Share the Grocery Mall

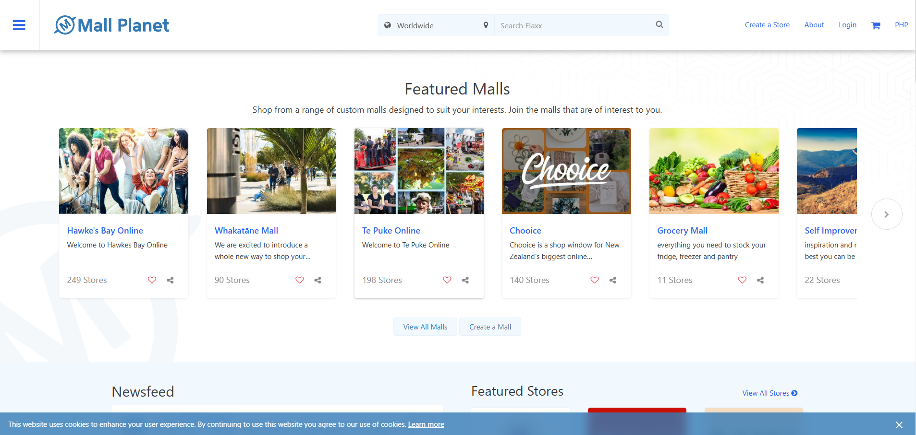click(x=760, y=280)
